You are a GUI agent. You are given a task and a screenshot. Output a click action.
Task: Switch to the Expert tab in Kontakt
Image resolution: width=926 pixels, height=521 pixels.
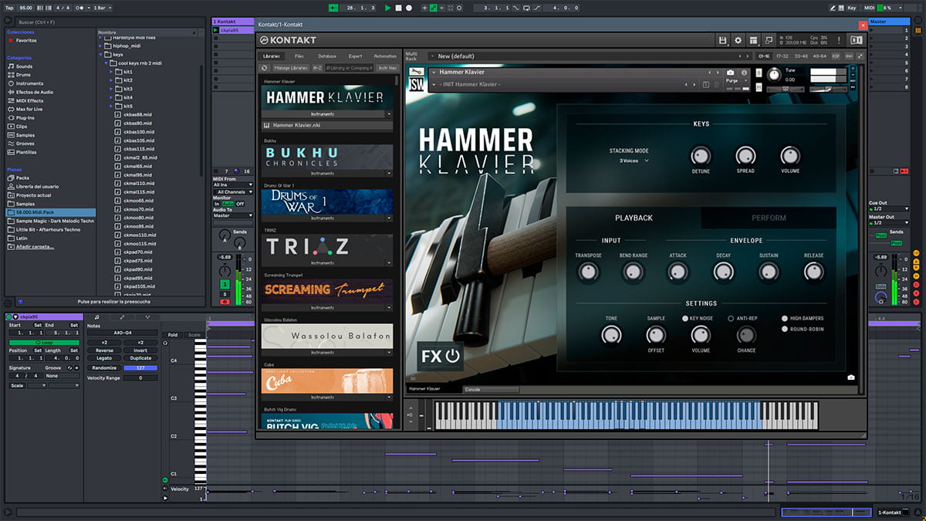pyautogui.click(x=355, y=56)
